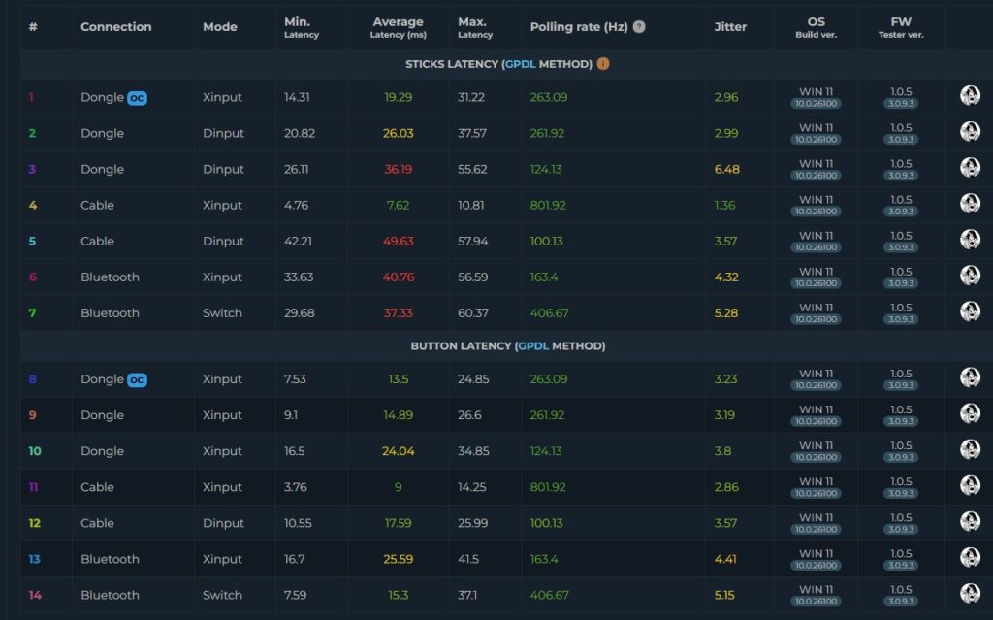This screenshot has width=993, height=620.
Task: Sort by Average Latency column header
Action: (398, 27)
